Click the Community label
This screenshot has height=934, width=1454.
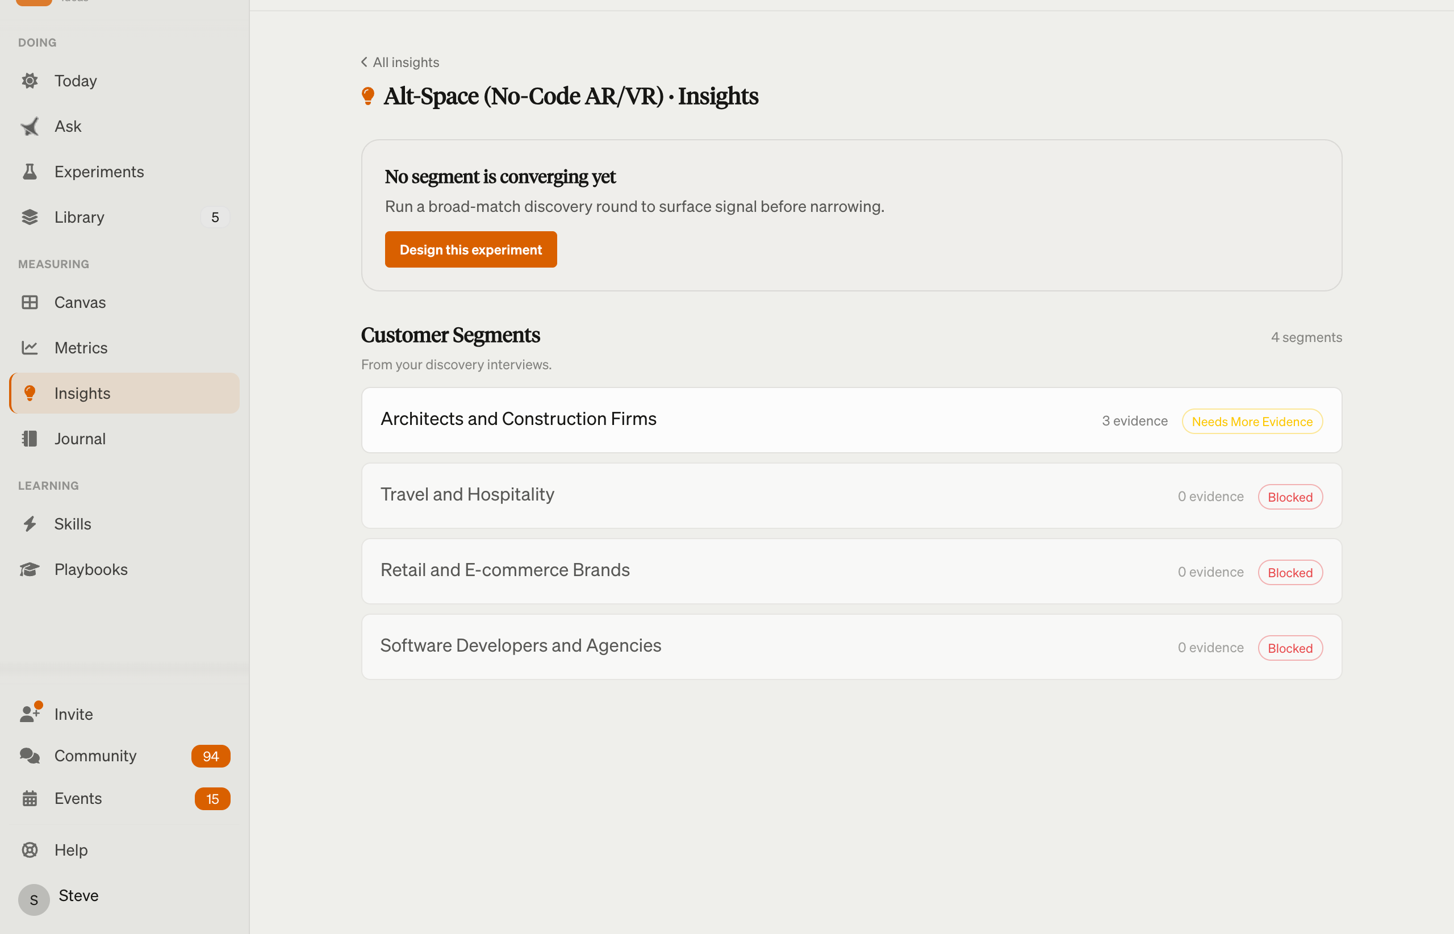point(95,756)
